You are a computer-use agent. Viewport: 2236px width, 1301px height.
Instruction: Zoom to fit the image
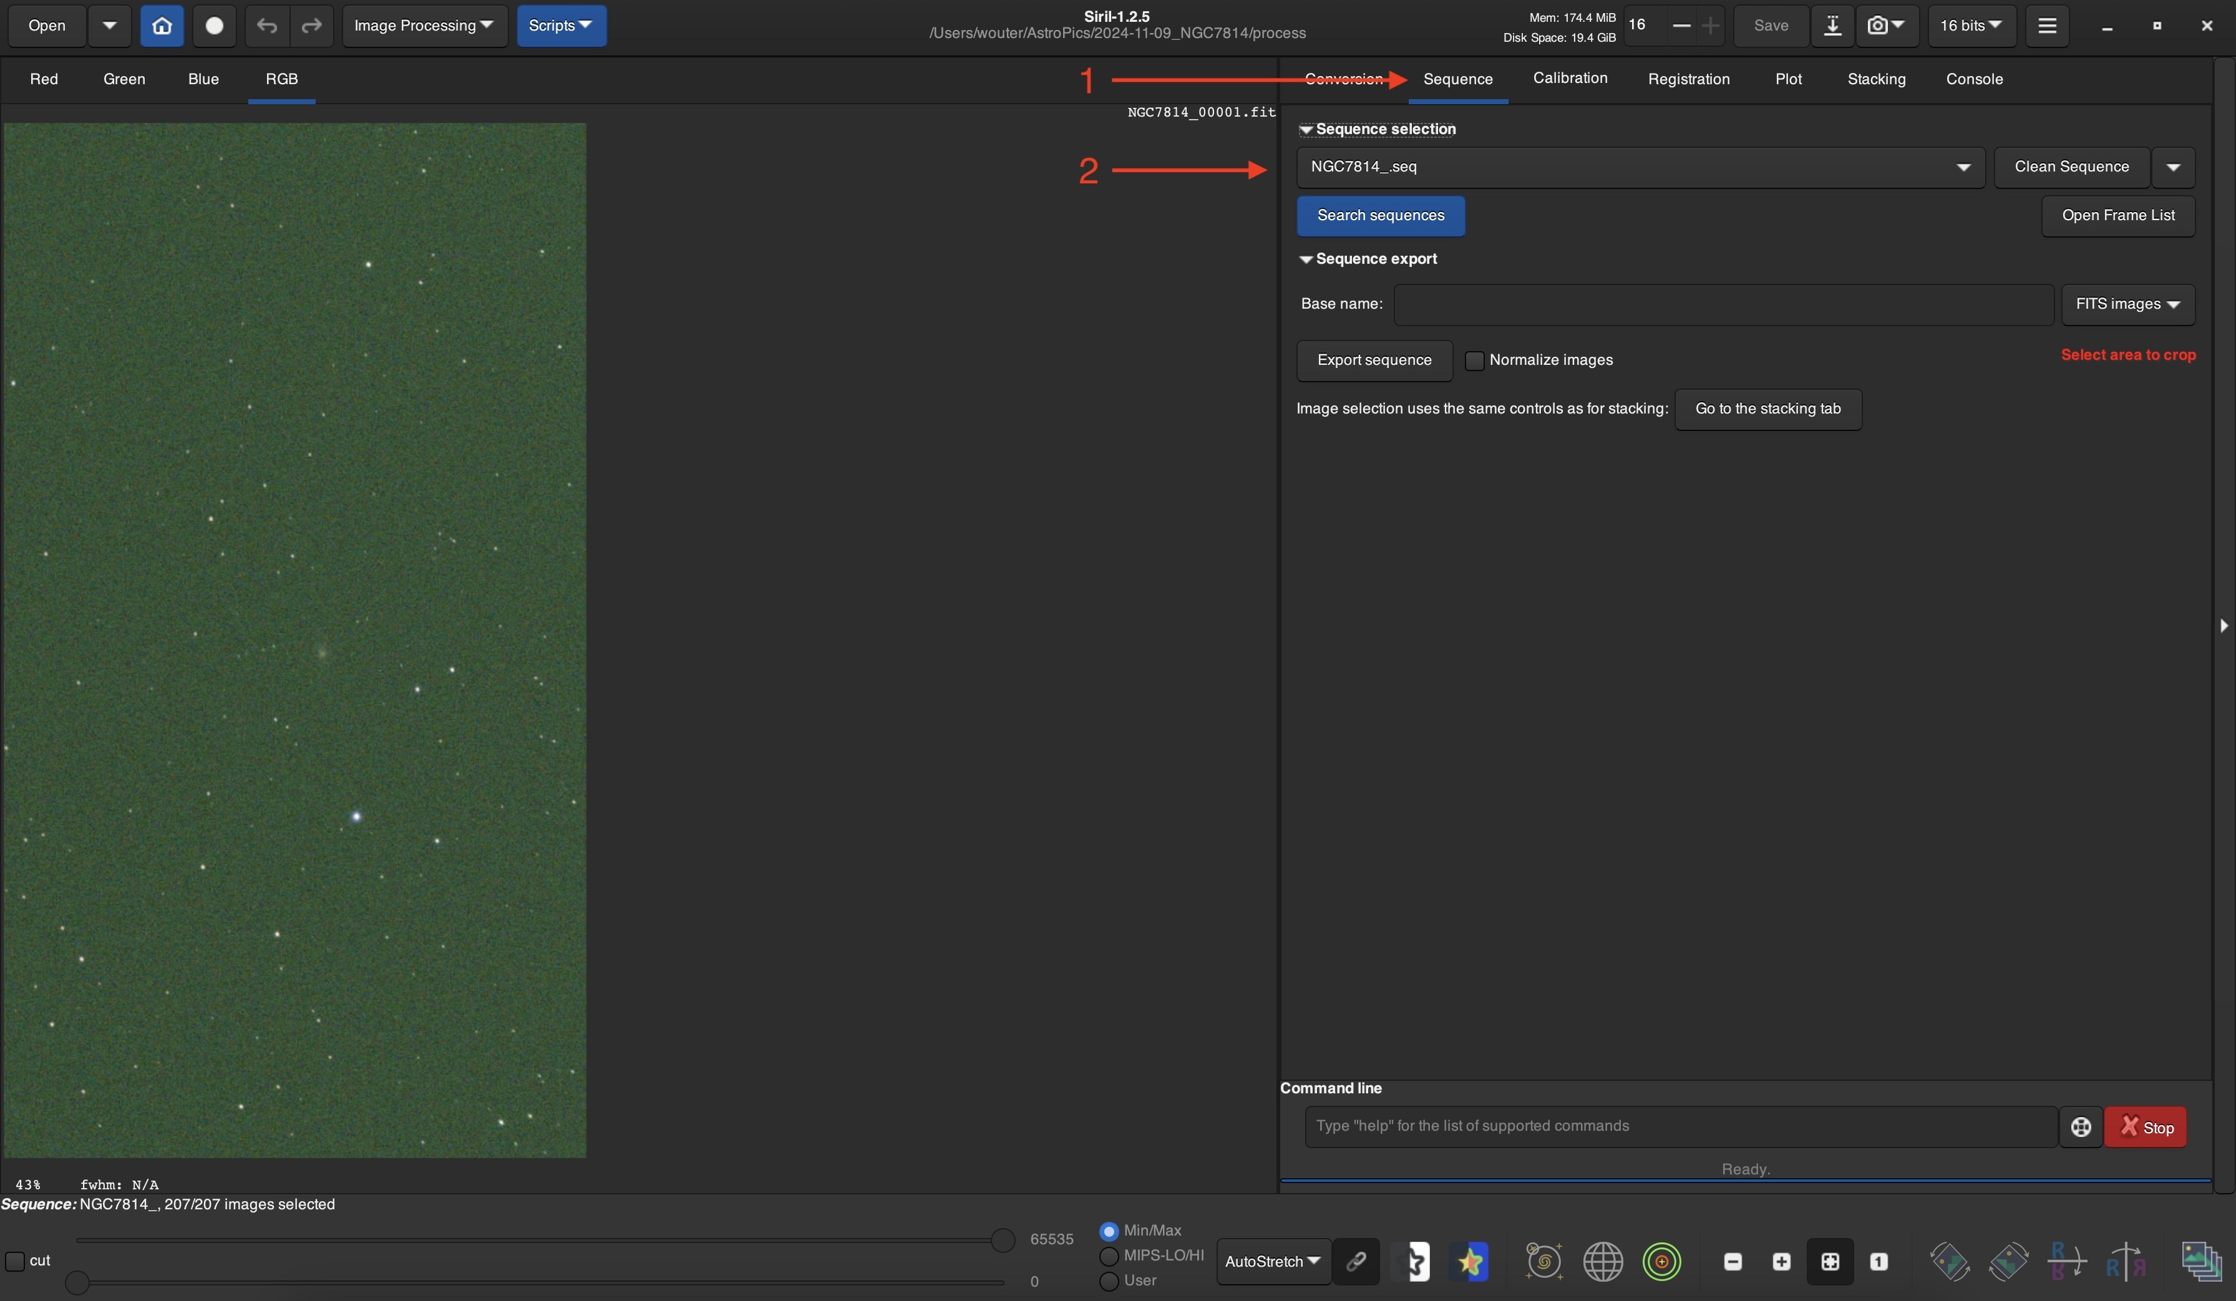1830,1260
